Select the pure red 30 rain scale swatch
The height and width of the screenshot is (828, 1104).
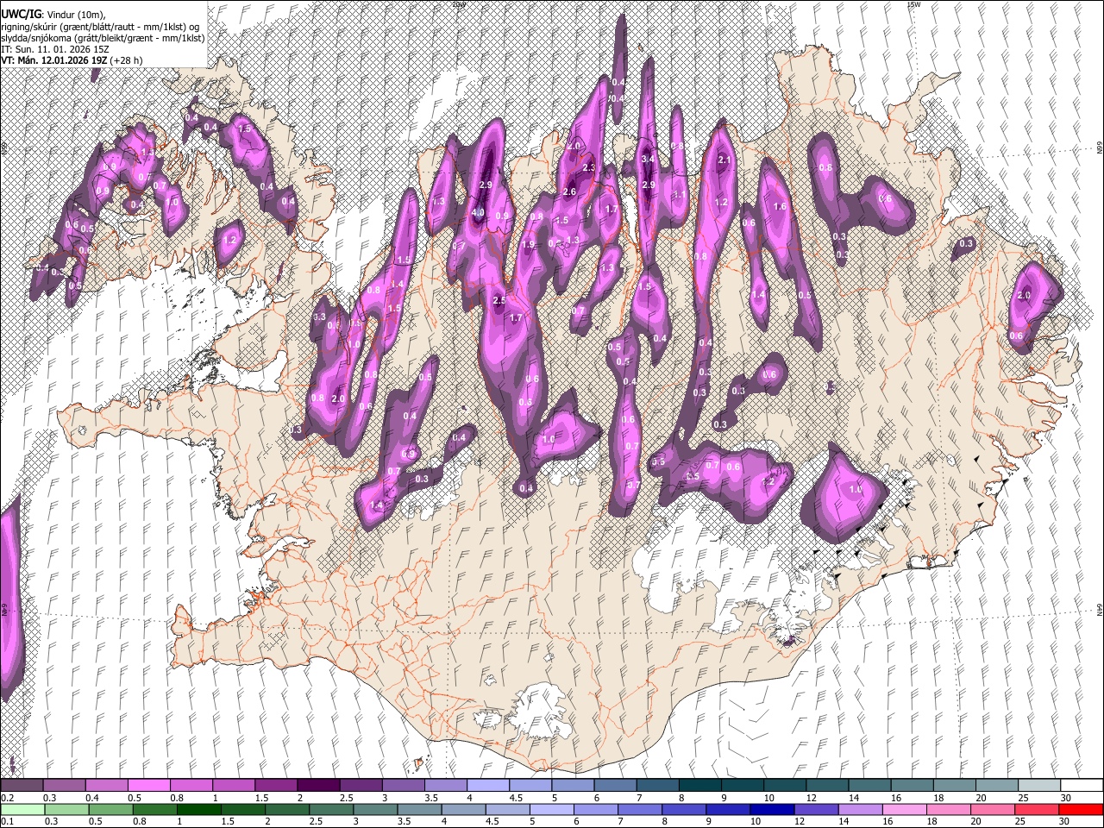pyautogui.click(x=1081, y=809)
